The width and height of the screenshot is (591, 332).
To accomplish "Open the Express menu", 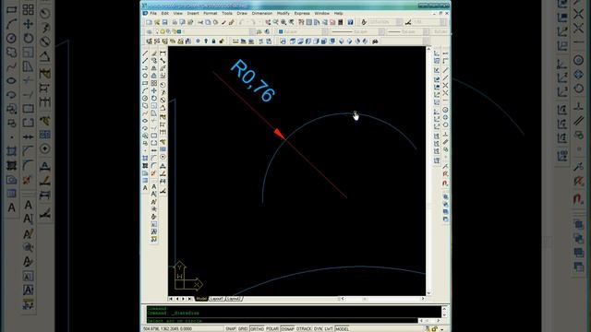I will coord(302,13).
